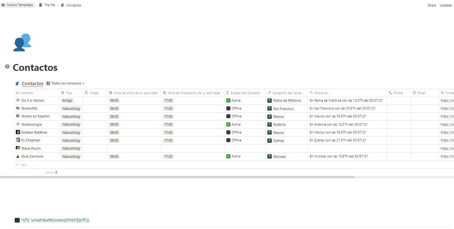Click the Share button
The width and height of the screenshot is (454, 229).
[431, 5]
